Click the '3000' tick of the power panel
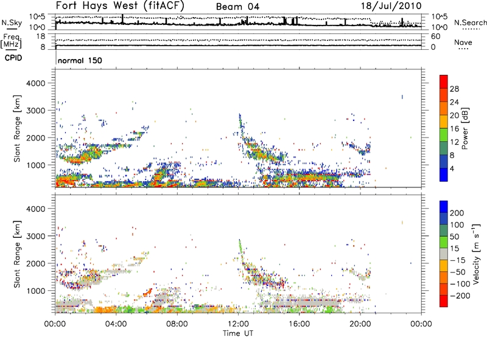 [36, 111]
